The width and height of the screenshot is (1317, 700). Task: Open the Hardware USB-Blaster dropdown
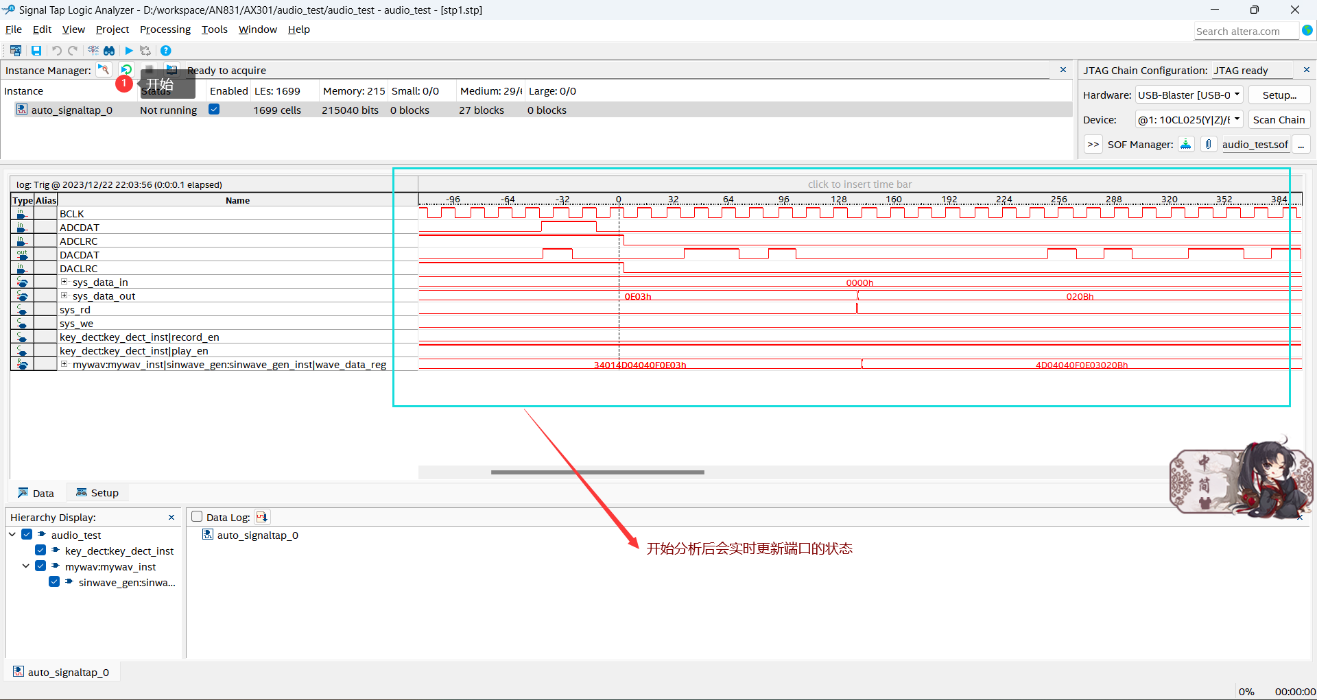1189,95
